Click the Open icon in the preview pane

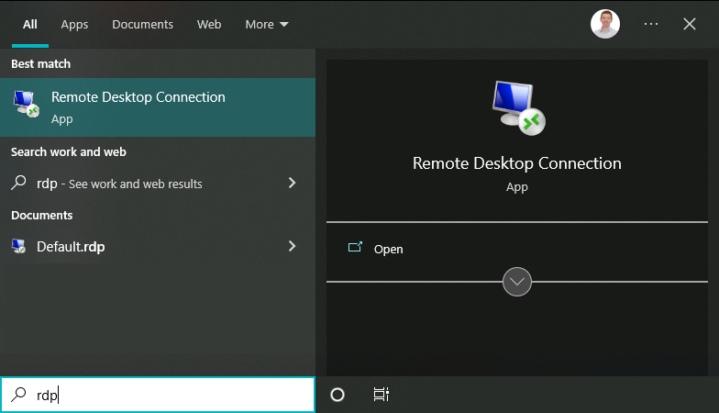tap(356, 248)
